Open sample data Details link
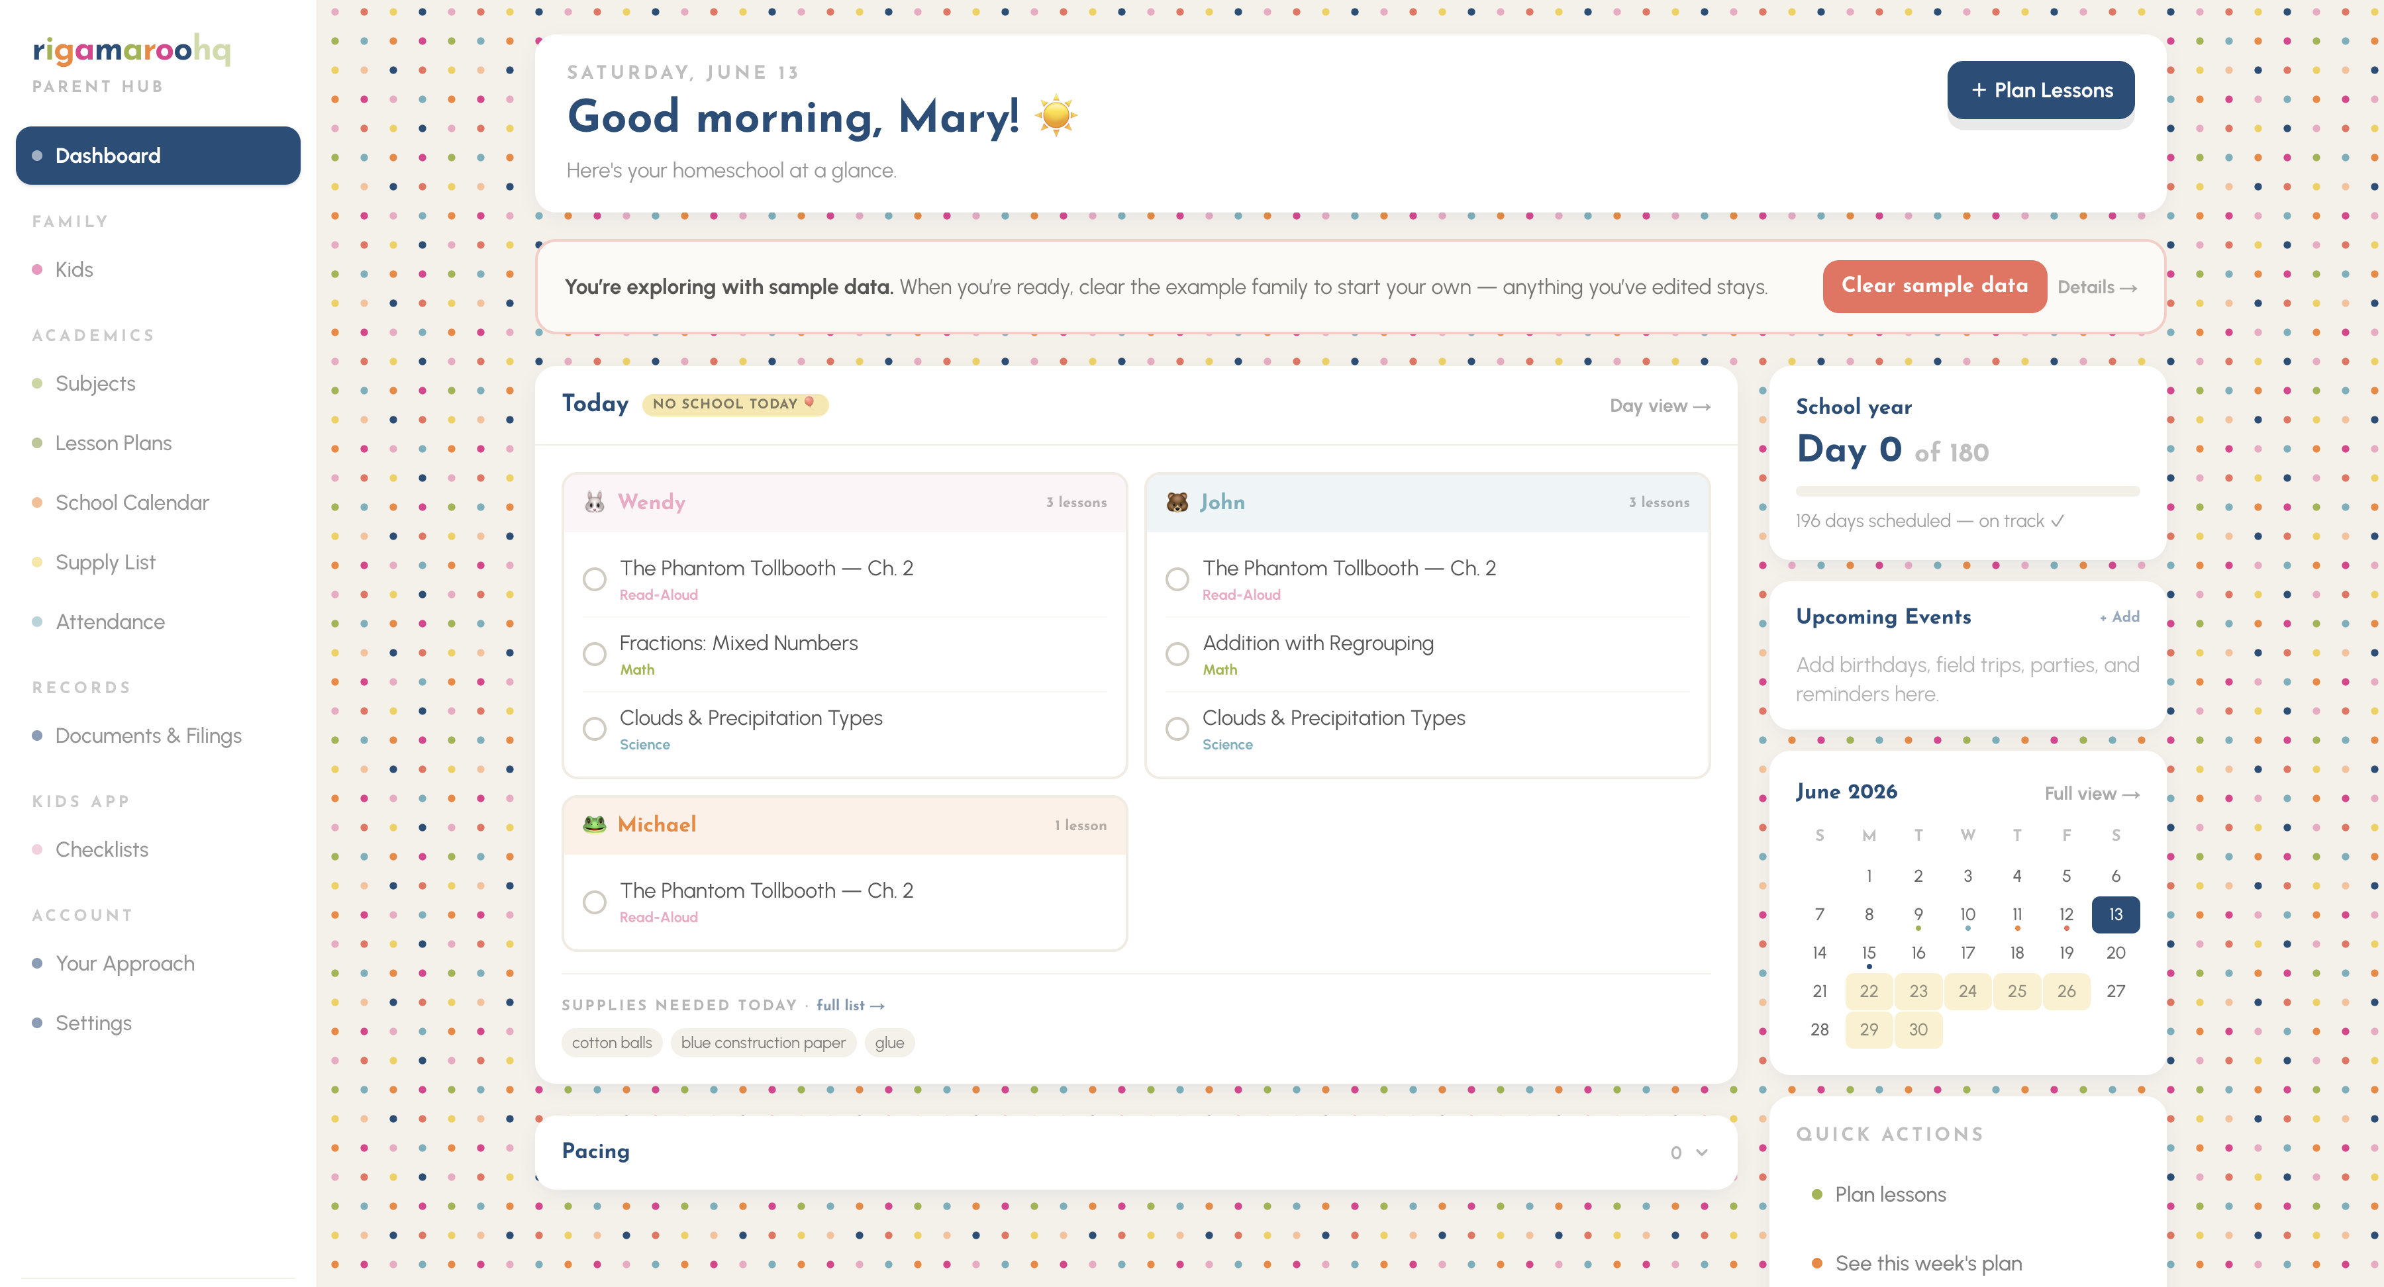Image resolution: width=2384 pixels, height=1287 pixels. [x=2097, y=288]
